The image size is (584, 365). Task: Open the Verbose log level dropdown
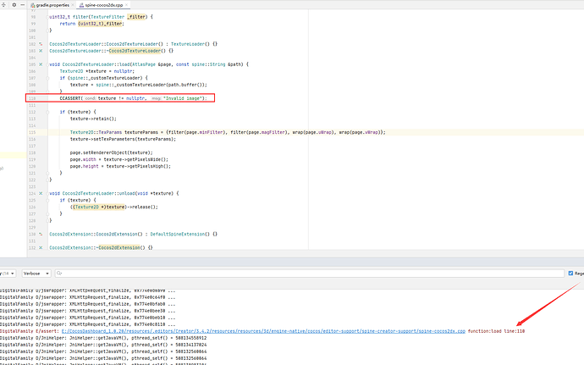(36, 274)
